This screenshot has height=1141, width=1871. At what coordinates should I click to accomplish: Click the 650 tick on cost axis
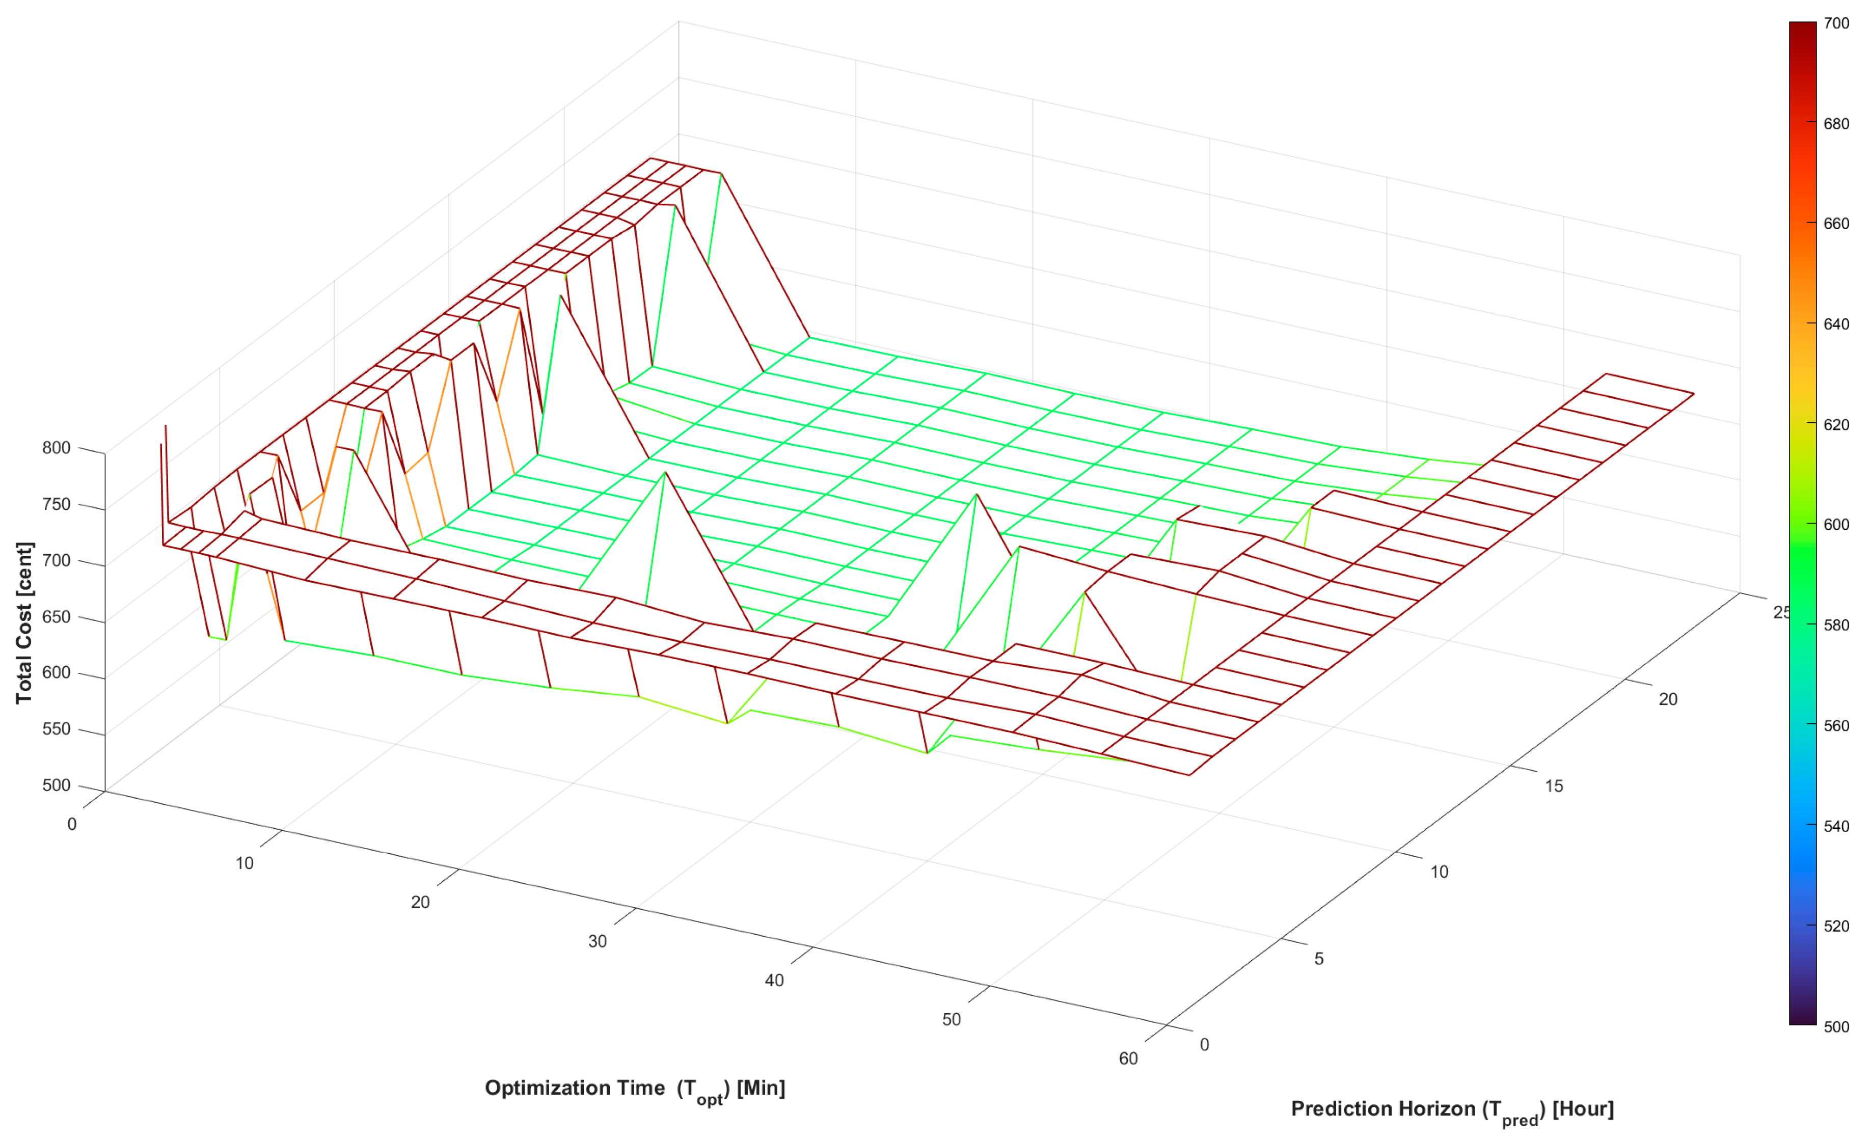tap(56, 616)
